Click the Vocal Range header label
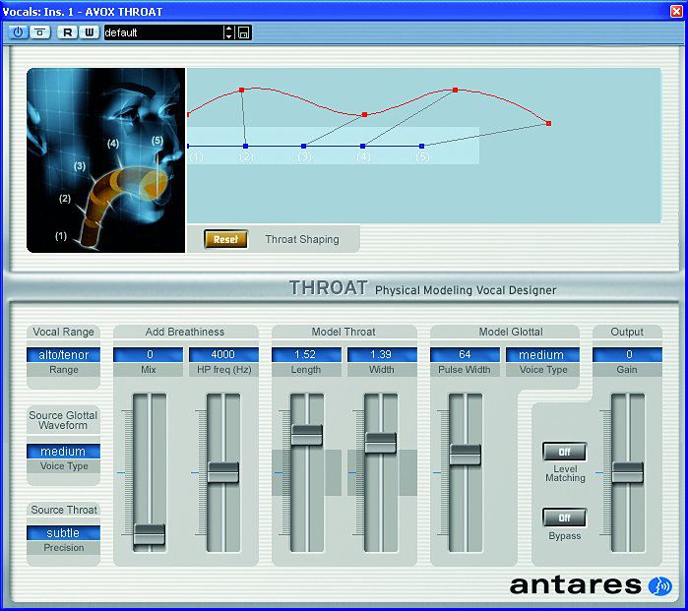 64,332
